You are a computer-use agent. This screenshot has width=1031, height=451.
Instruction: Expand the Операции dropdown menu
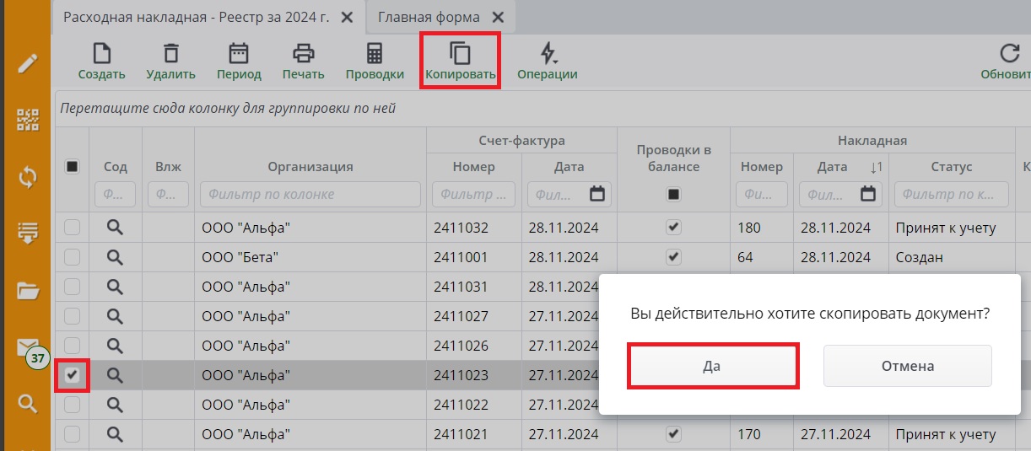pyautogui.click(x=548, y=55)
